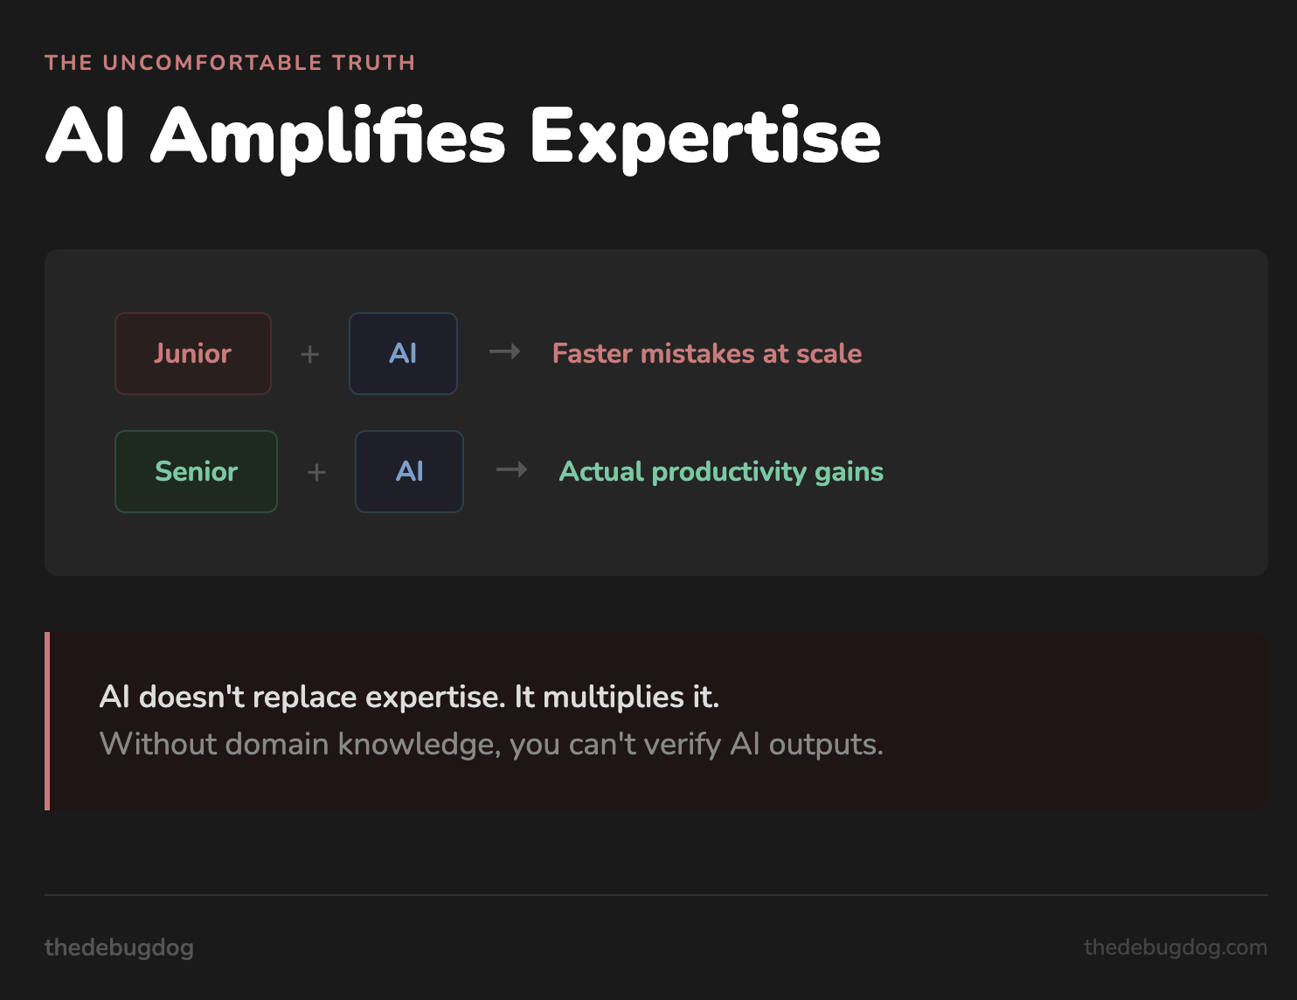Click the plus sign after Junior
The height and width of the screenshot is (1000, 1297).
310,354
